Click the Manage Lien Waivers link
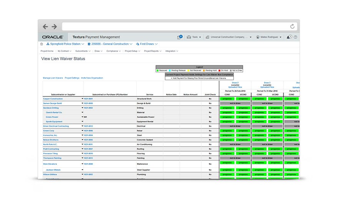This screenshot has height=205, width=338. click(53, 78)
